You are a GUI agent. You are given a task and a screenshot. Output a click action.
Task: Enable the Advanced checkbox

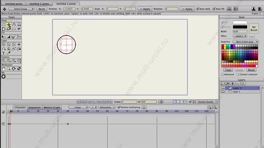[222, 74]
